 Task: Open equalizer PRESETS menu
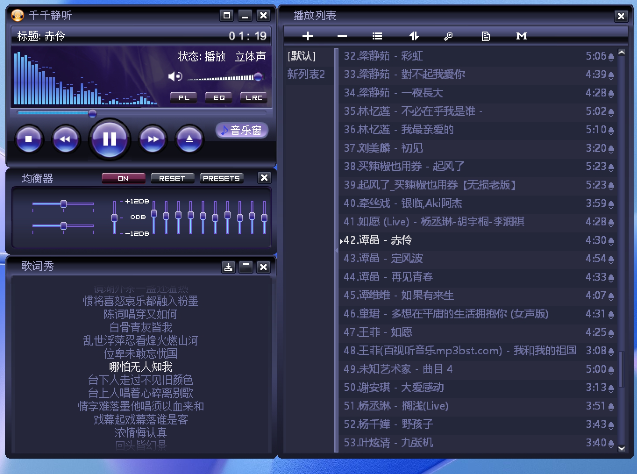(221, 178)
